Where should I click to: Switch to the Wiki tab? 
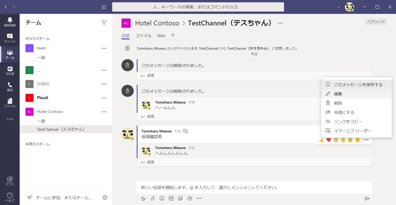pos(161,36)
